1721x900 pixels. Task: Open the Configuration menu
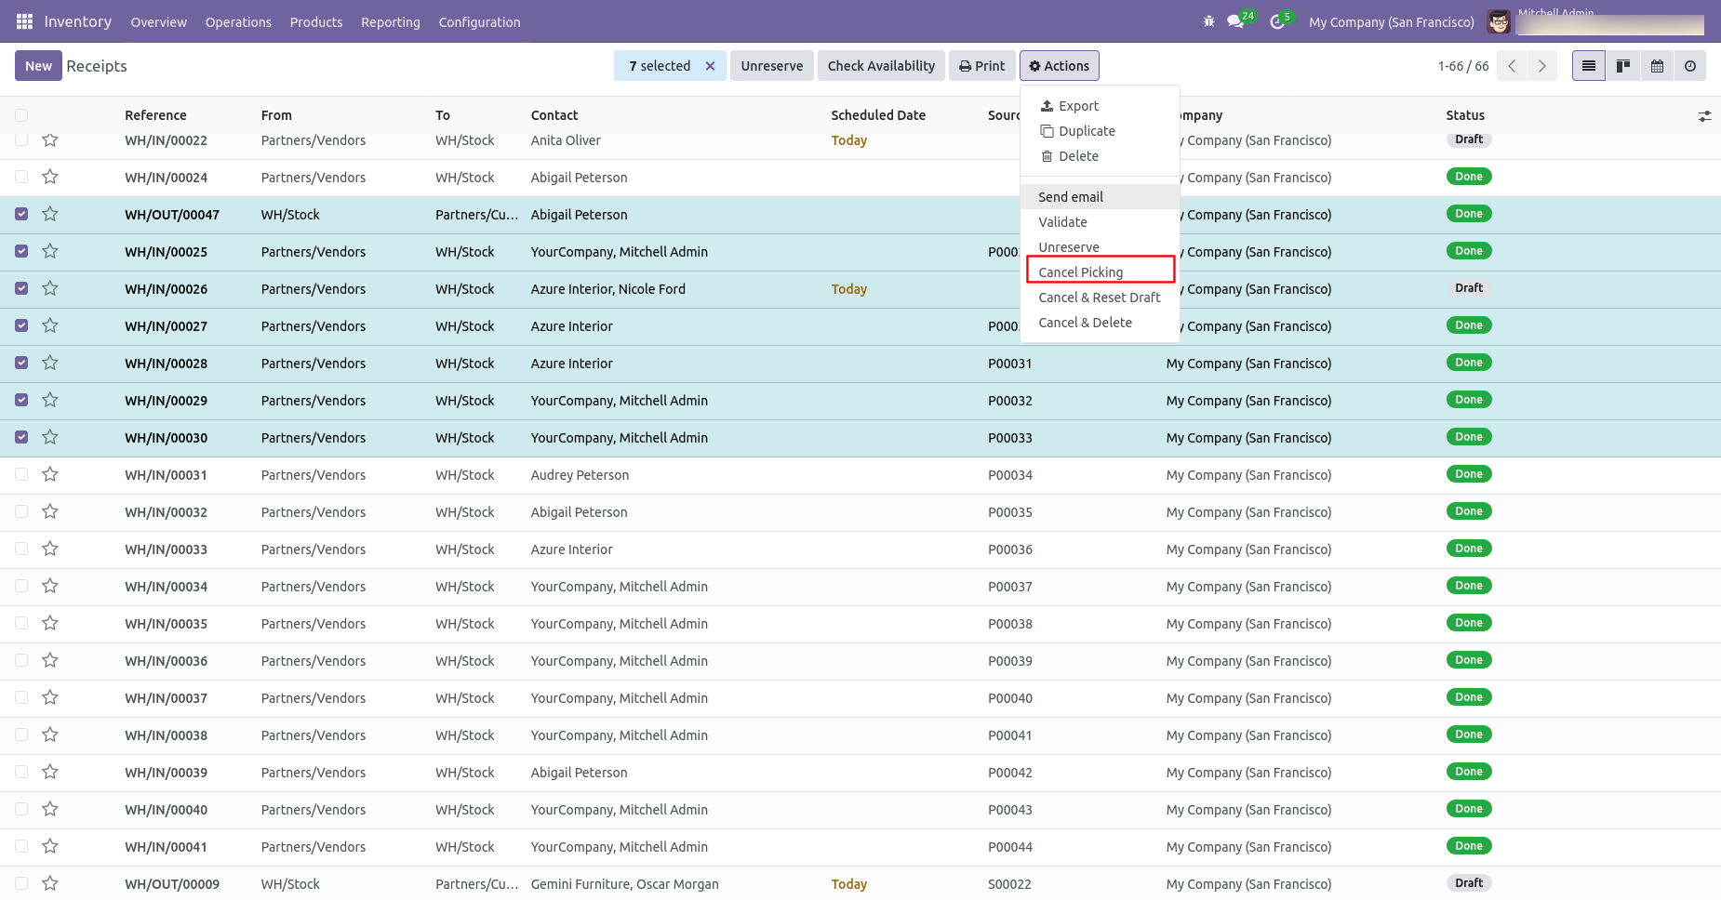[479, 22]
